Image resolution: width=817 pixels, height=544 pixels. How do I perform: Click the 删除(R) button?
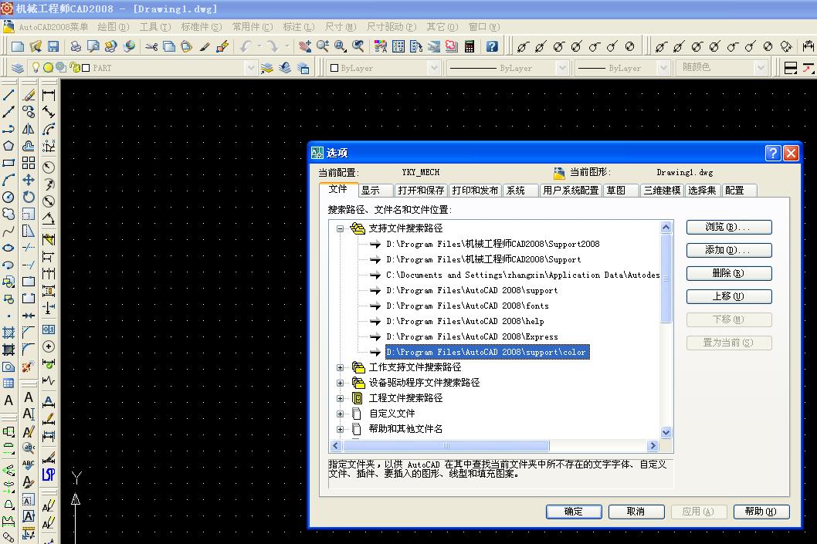coord(729,273)
